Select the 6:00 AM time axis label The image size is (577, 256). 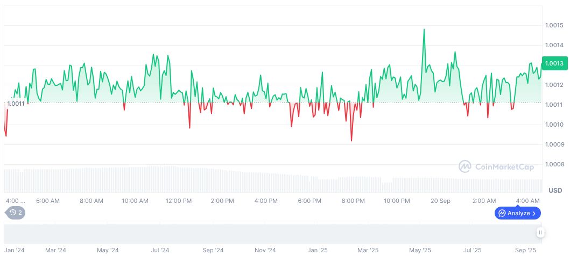coord(47,201)
